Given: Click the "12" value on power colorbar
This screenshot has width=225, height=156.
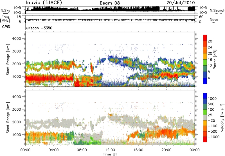Looking at the screenshot, I should tap(210, 66).
